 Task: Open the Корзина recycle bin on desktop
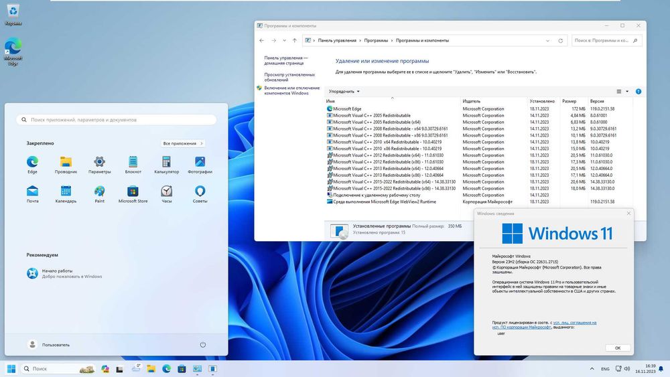tap(13, 14)
